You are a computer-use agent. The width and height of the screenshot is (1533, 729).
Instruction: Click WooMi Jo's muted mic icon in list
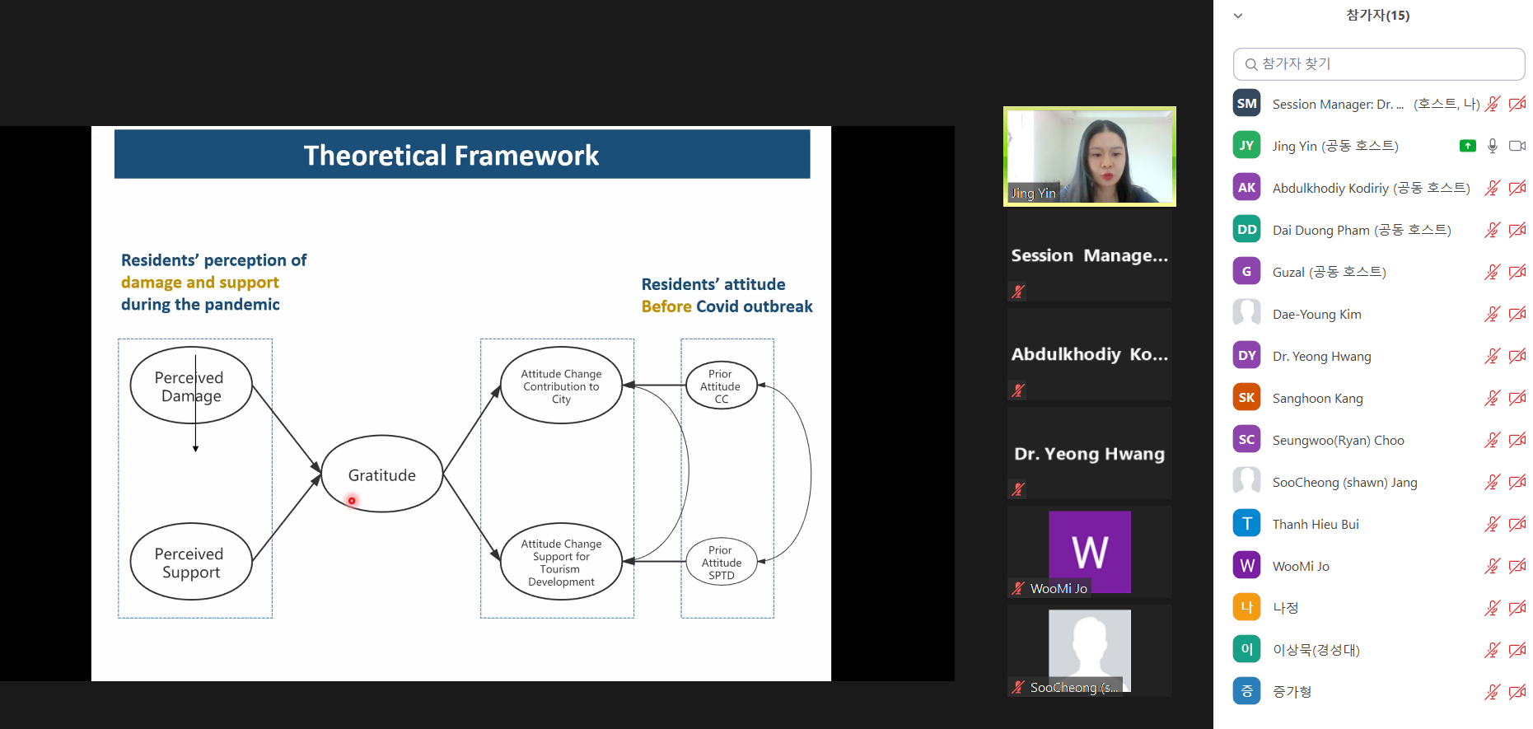[1493, 566]
